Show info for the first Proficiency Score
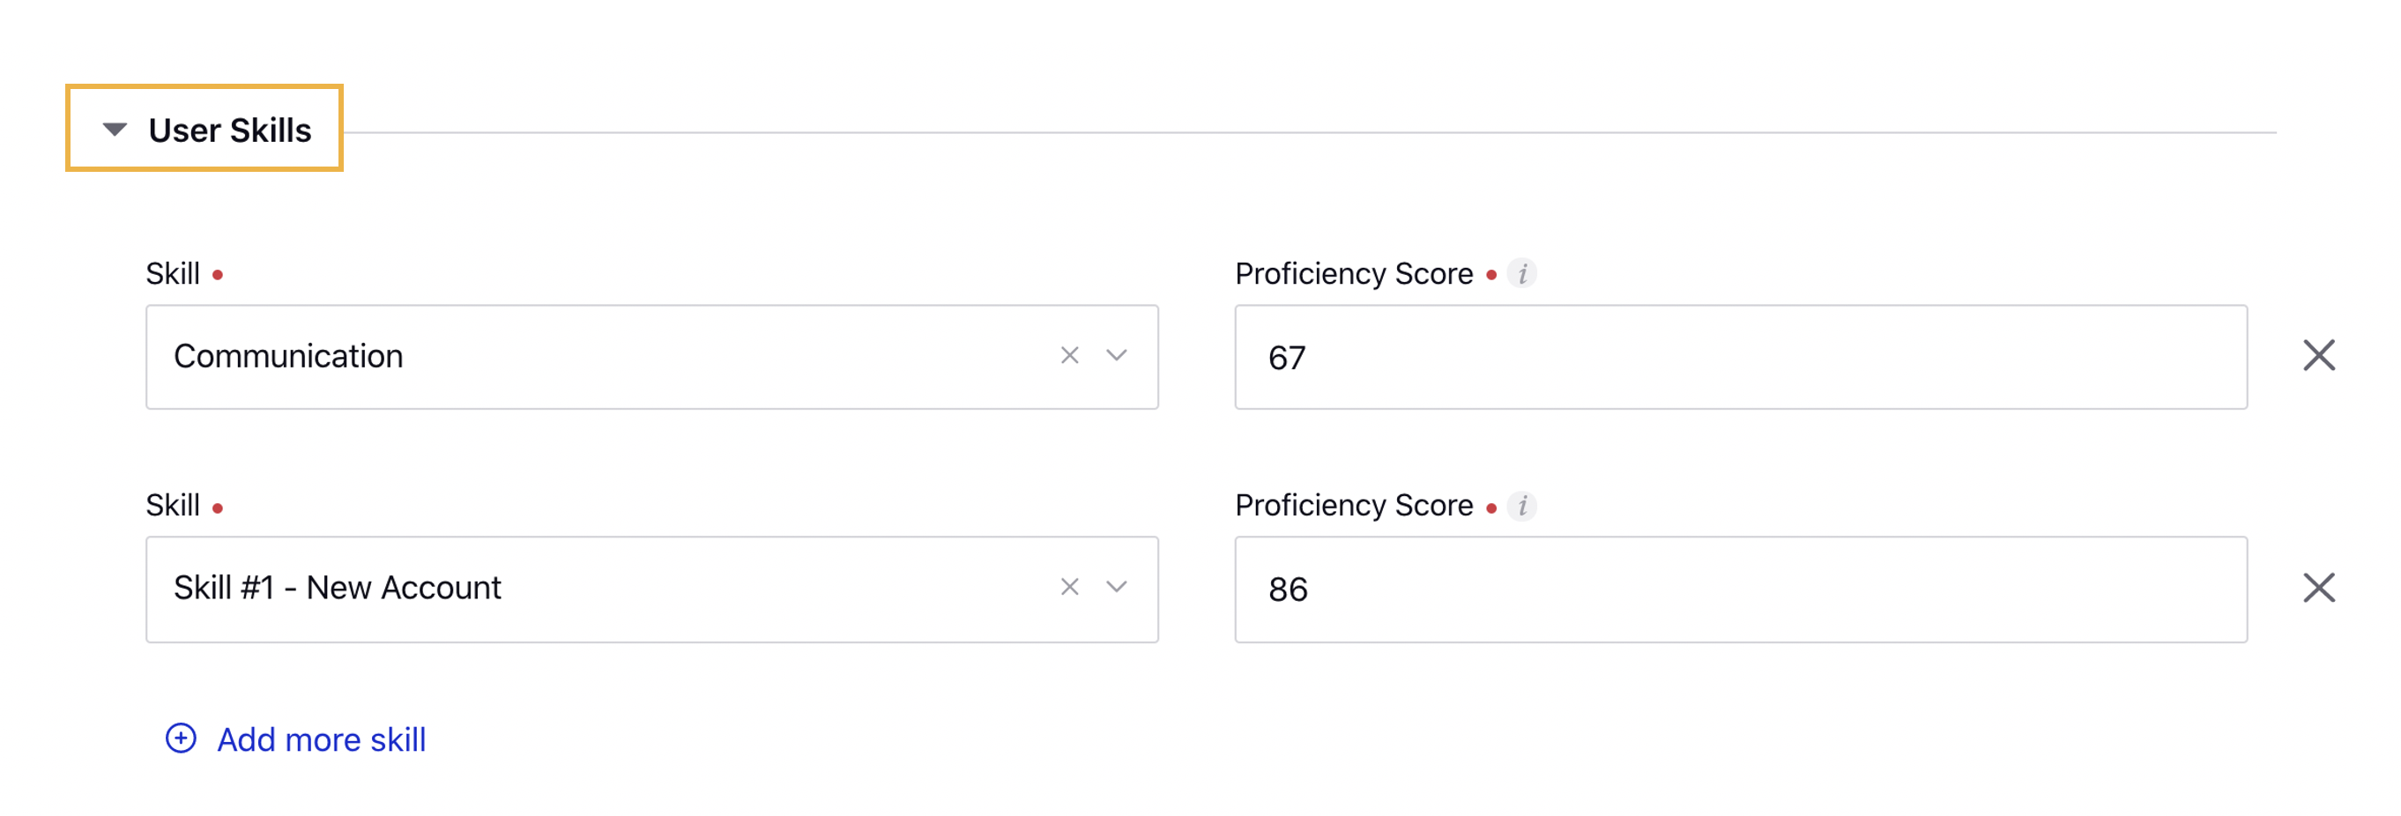Screen dimensions: 2401x816 tap(1522, 274)
